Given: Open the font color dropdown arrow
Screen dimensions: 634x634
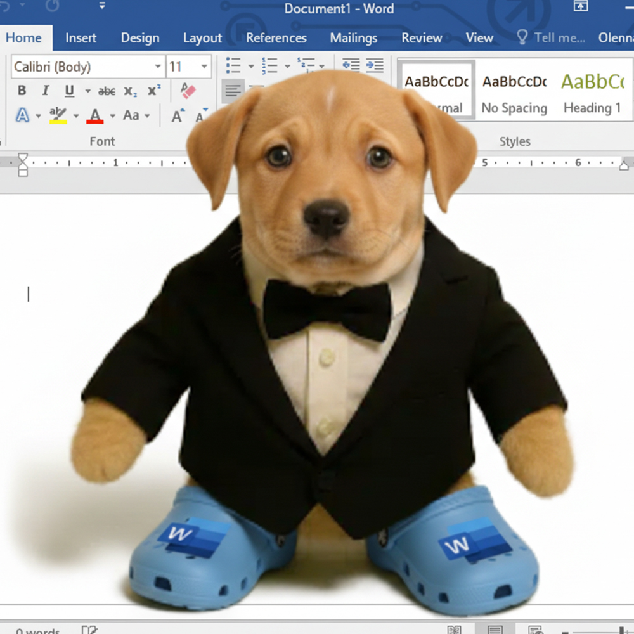Looking at the screenshot, I should [112, 116].
